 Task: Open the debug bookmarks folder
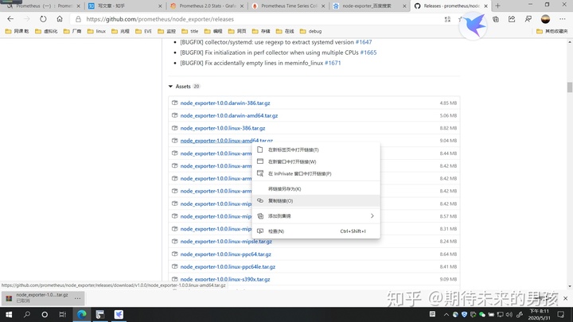coord(310,31)
